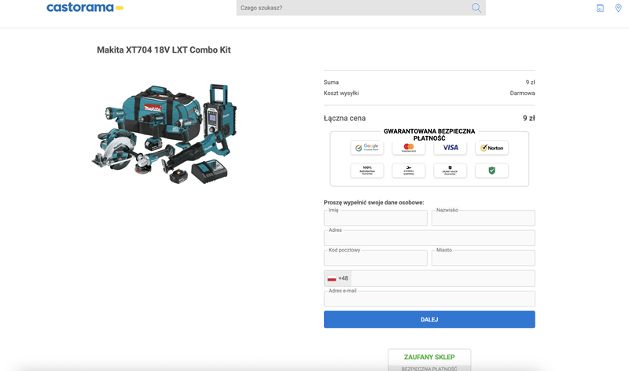Screen dimensions: 629x371
Task: Focus the 'Czego szukasz?' search field
Action: click(x=354, y=8)
